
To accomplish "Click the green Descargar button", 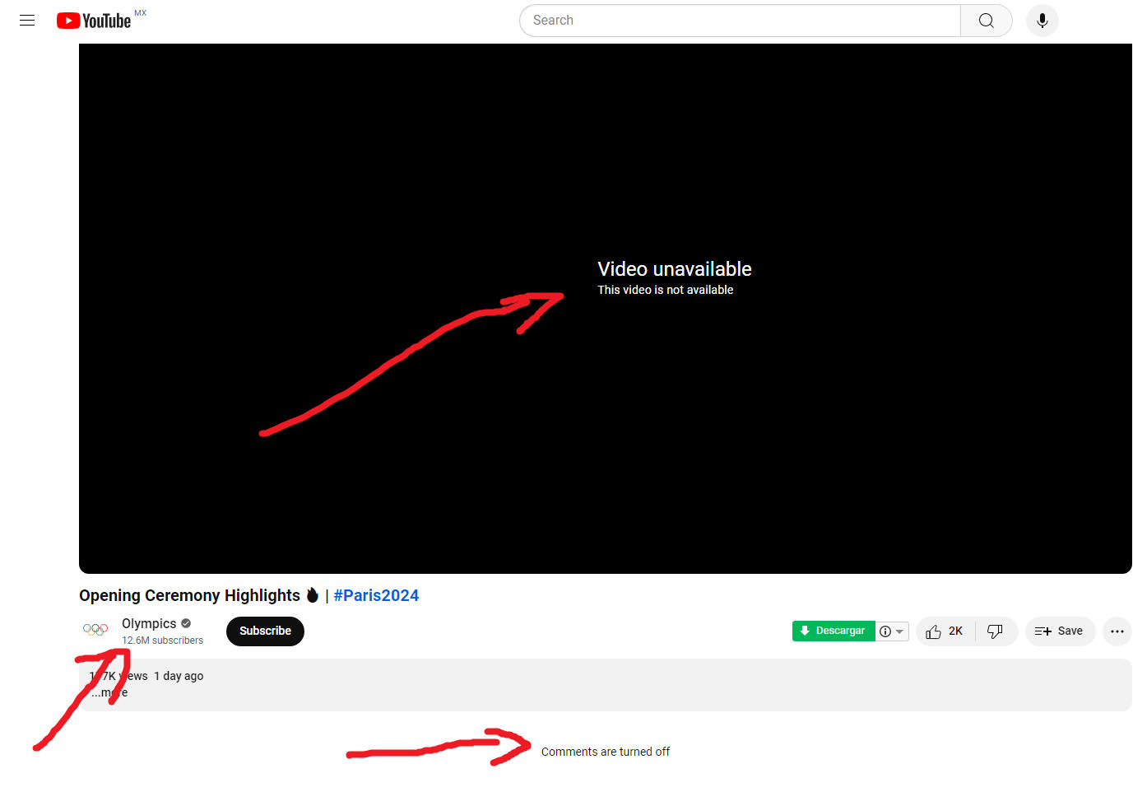I will point(833,631).
